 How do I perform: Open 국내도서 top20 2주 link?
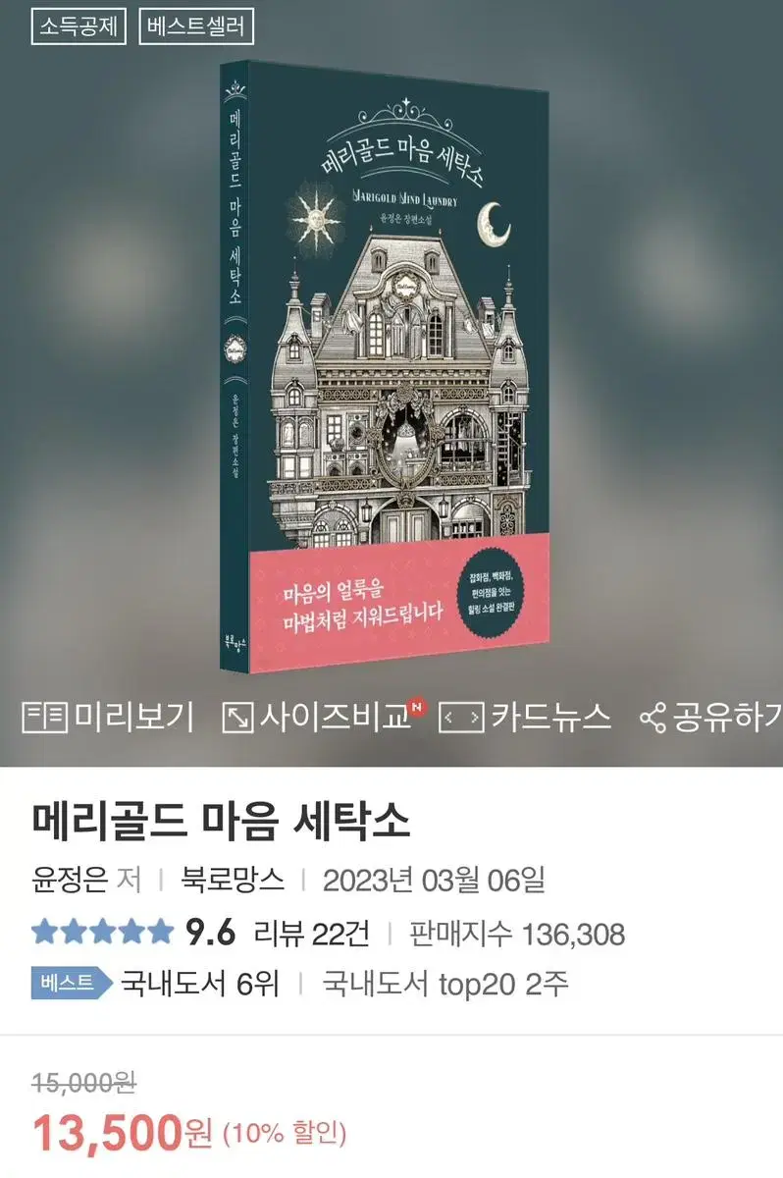445,983
